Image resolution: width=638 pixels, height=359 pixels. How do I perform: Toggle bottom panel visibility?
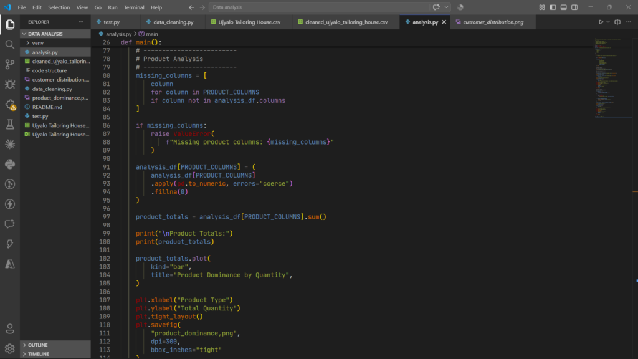563,7
